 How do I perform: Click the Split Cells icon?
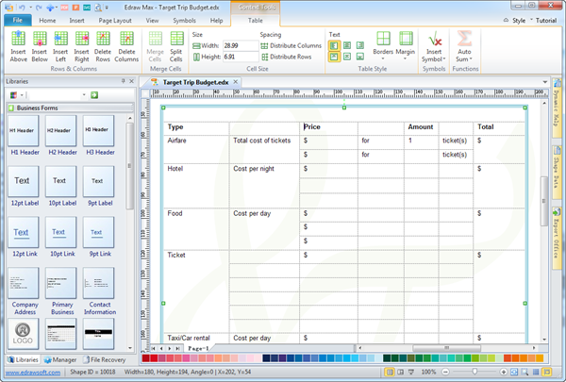175,46
